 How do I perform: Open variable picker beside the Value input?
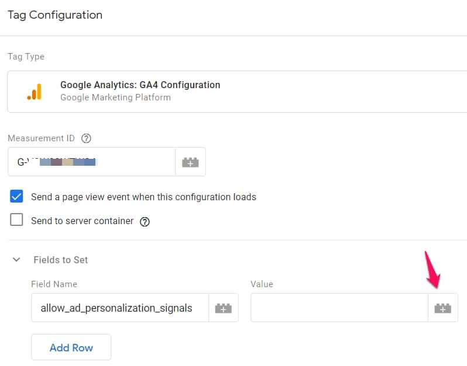click(443, 308)
